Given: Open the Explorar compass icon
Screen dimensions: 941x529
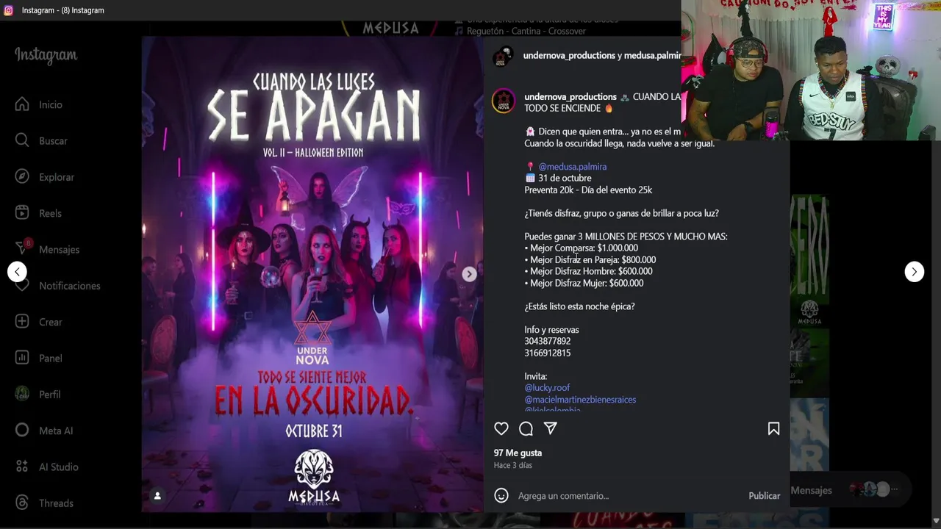Looking at the screenshot, I should [x=22, y=176].
